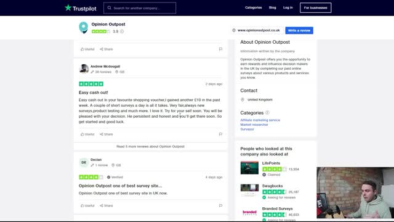Share Declan's review
Viewport: 394px width, 222px height.
pyautogui.click(x=107, y=205)
